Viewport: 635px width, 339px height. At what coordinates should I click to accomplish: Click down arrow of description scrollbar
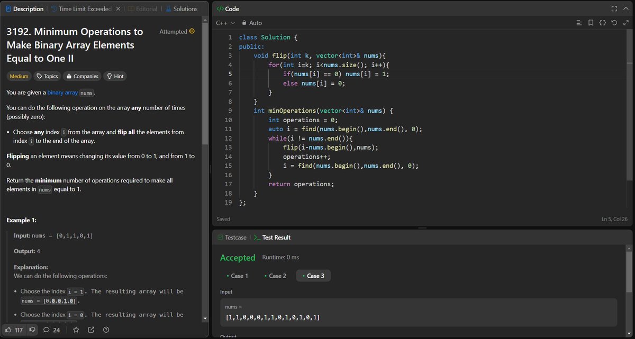[205, 318]
